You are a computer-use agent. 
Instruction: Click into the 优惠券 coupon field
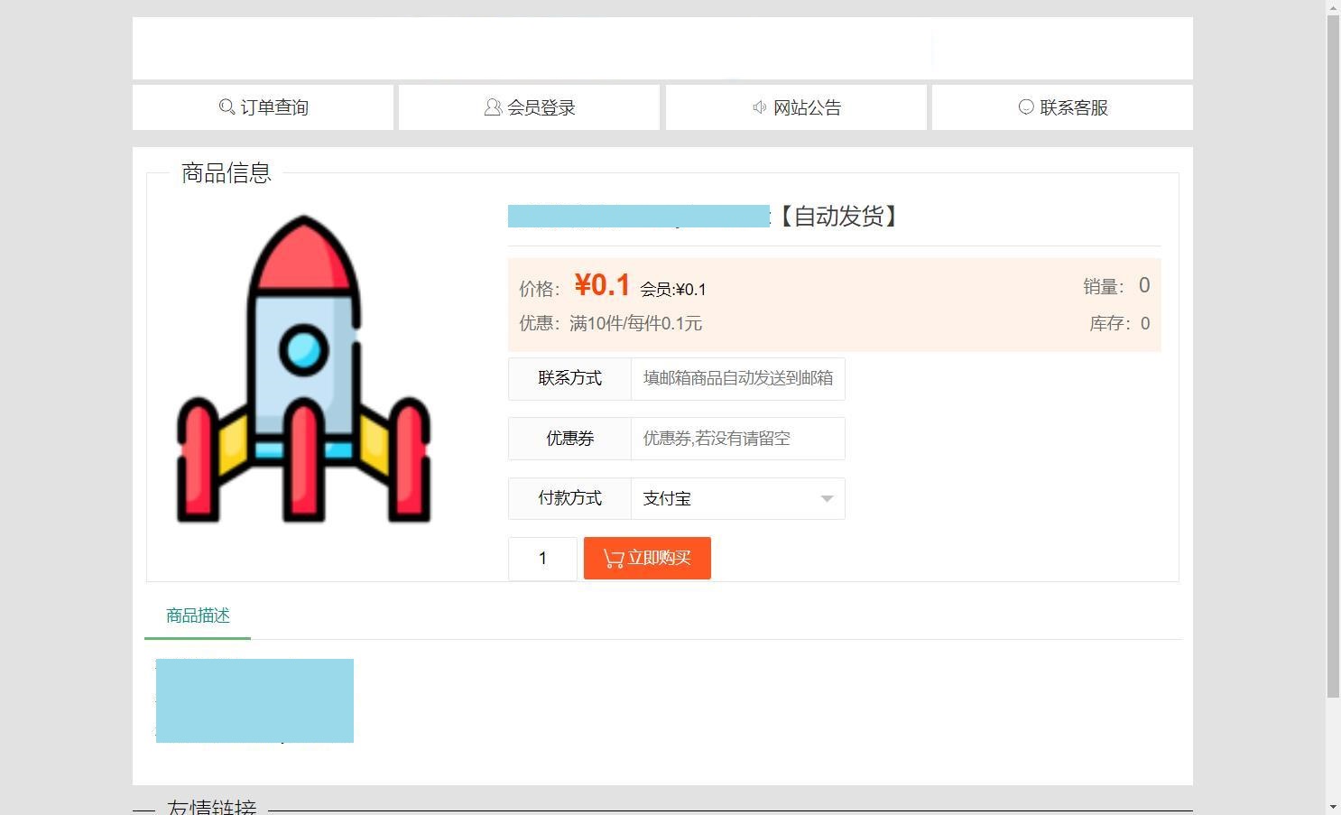[737, 439]
